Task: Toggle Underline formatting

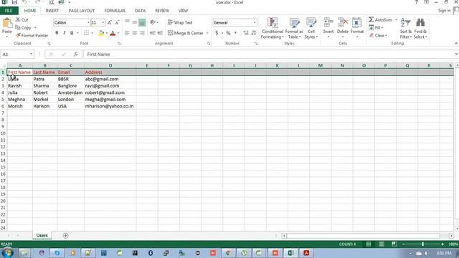Action: [72, 33]
